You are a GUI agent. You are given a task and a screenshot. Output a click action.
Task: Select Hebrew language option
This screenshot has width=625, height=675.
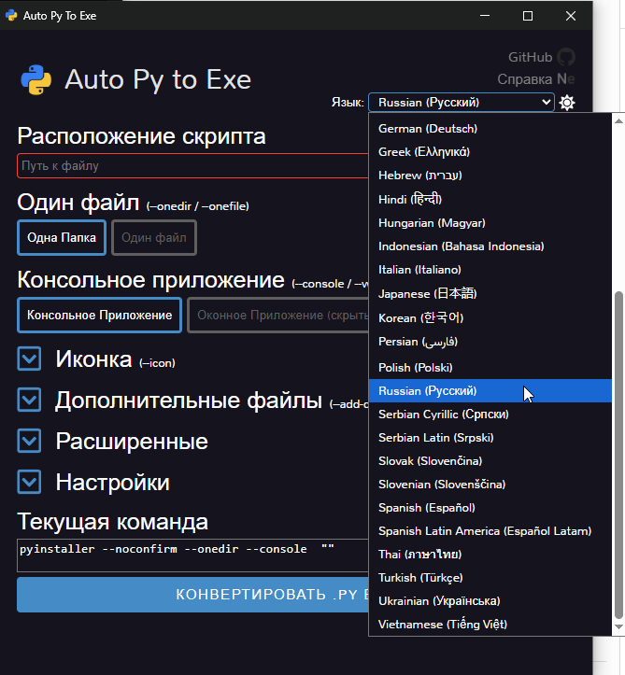click(x=490, y=176)
